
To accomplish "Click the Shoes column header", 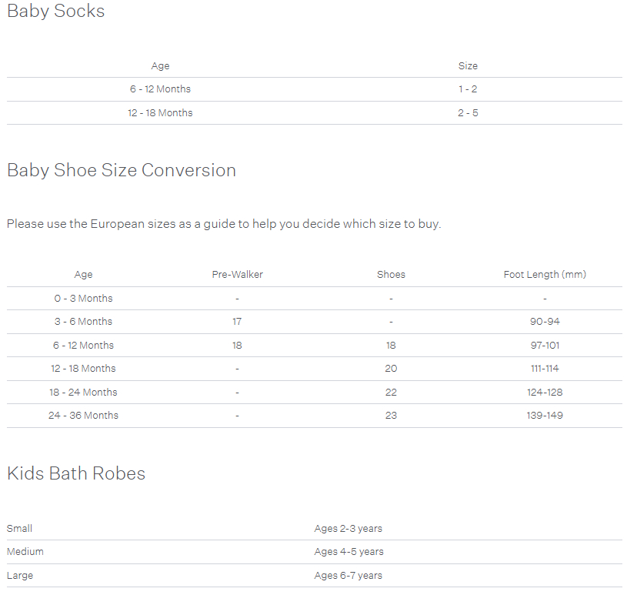I will point(391,275).
